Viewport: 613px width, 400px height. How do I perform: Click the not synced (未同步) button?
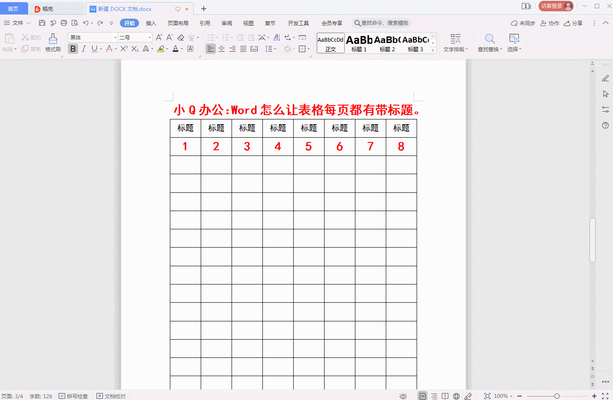[523, 23]
